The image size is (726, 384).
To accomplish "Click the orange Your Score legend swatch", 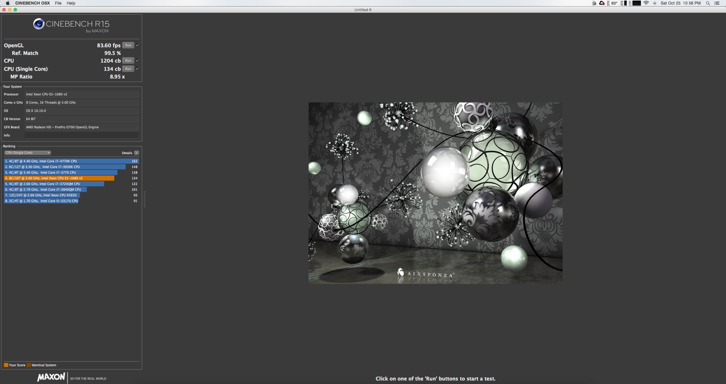I will (6, 365).
